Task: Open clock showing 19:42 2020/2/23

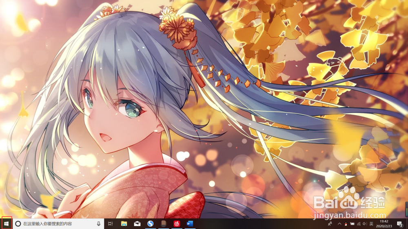Action: click(x=384, y=224)
